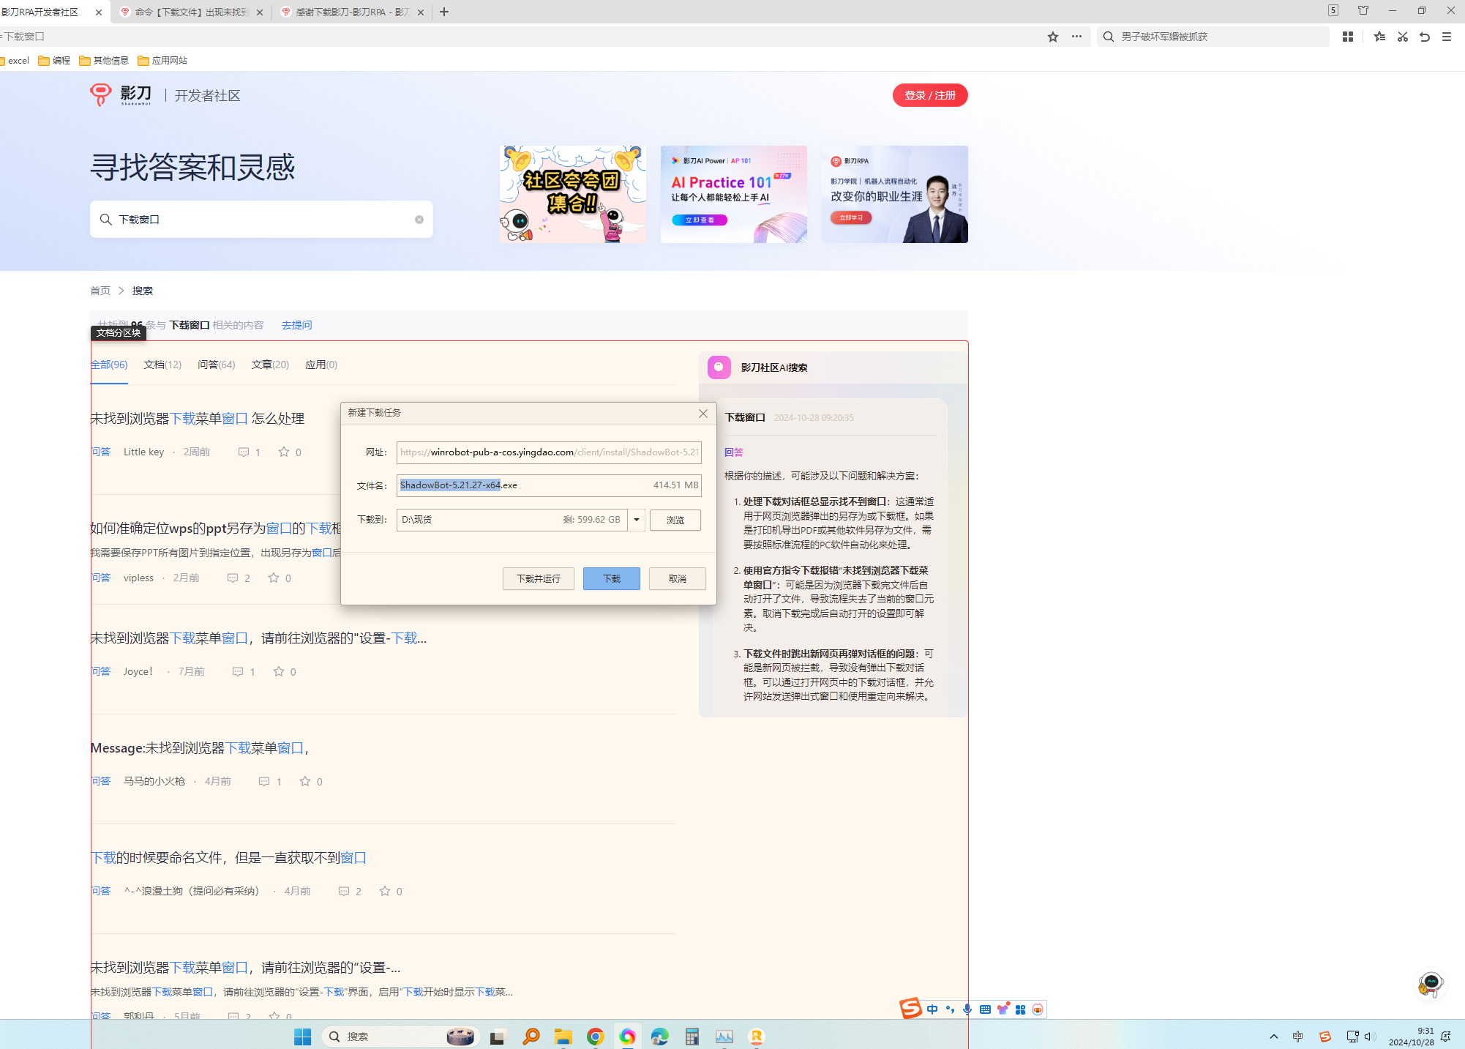
Task: Clear the 下载窗口 search box
Action: coord(419,220)
